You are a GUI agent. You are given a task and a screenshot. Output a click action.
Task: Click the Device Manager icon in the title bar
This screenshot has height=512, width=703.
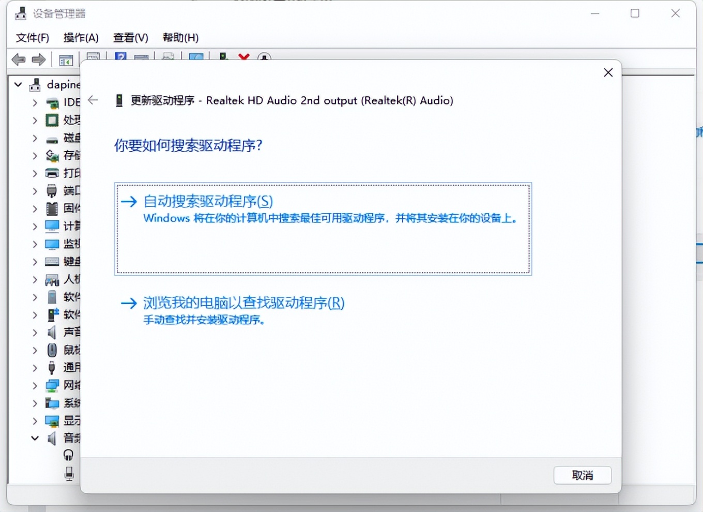click(x=22, y=12)
